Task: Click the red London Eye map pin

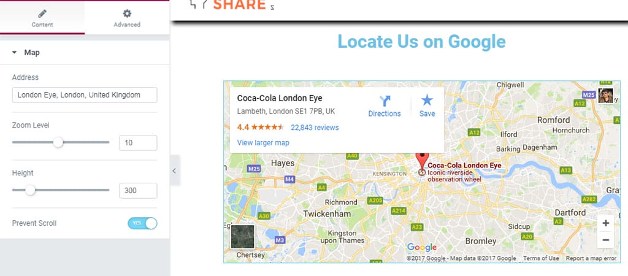Action: coord(421,161)
